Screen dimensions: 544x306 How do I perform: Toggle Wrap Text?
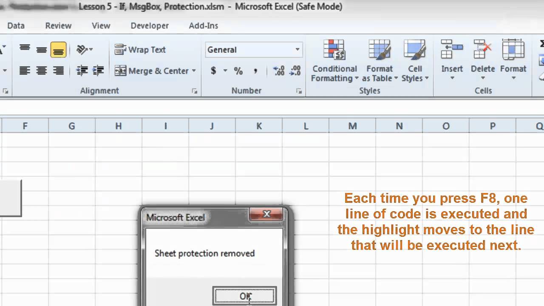pyautogui.click(x=140, y=49)
